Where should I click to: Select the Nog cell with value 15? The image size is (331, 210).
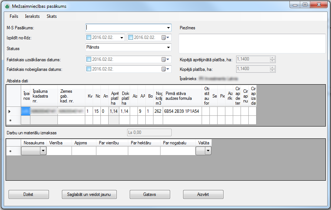click(x=97, y=111)
